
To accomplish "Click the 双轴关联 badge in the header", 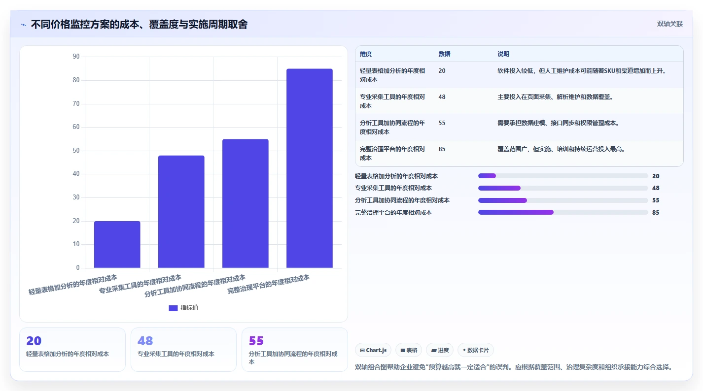I will point(670,24).
